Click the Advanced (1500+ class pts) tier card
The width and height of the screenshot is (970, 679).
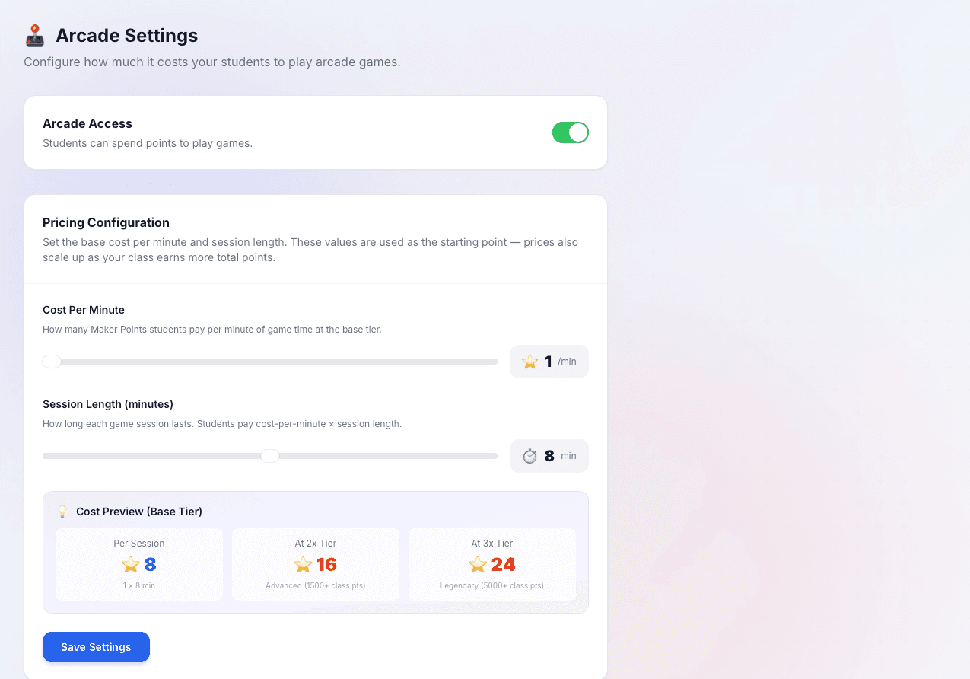click(315, 564)
